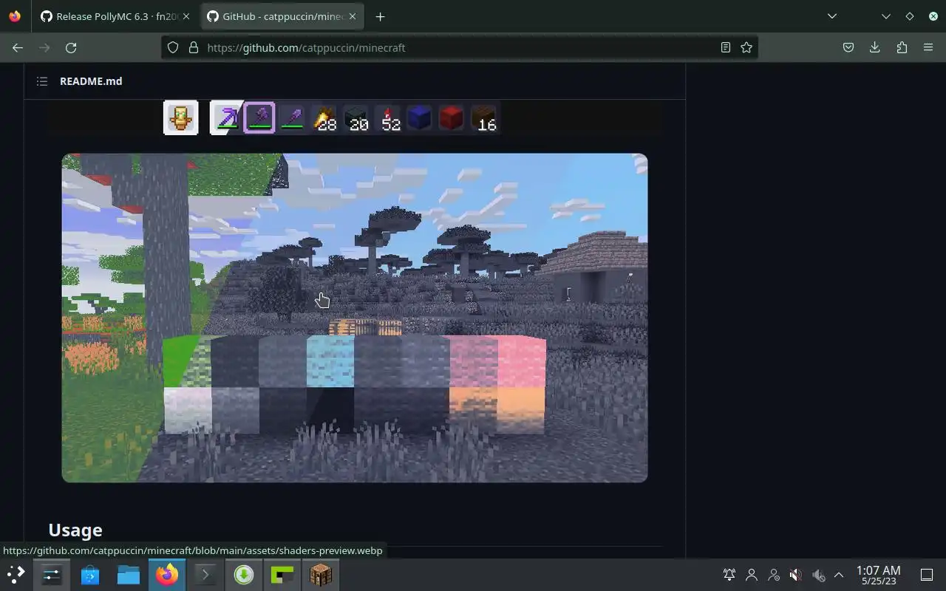The height and width of the screenshot is (591, 946).
Task: Open the Konsole terminal taskbar icon
Action: pyautogui.click(x=205, y=574)
